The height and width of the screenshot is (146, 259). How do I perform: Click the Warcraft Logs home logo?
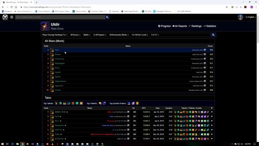(5, 17)
